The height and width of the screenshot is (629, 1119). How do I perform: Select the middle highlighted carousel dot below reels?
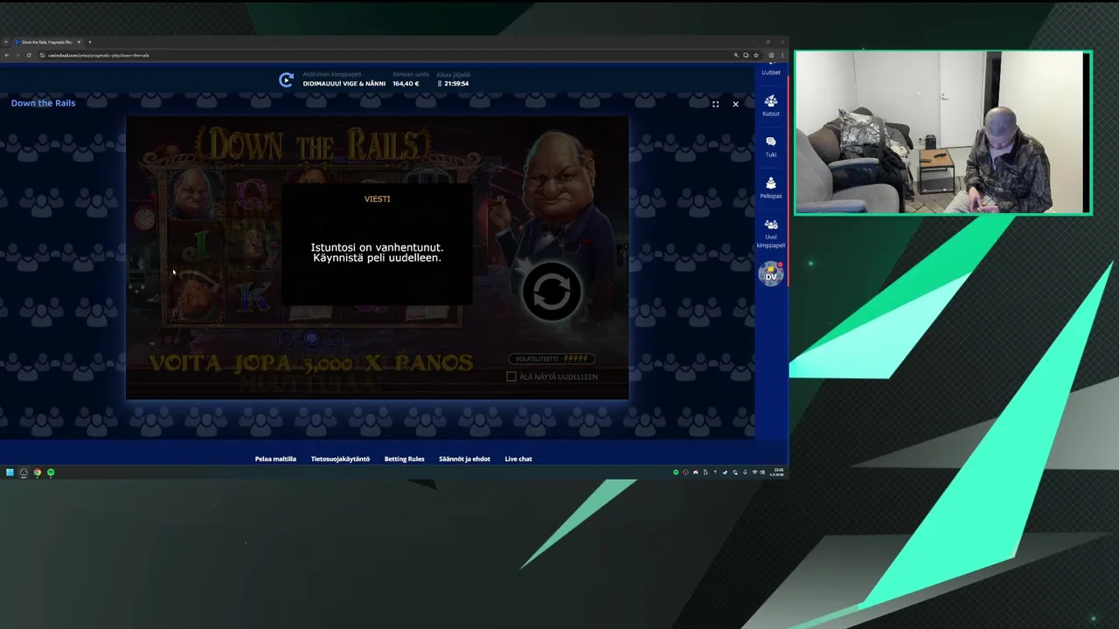pyautogui.click(x=310, y=337)
